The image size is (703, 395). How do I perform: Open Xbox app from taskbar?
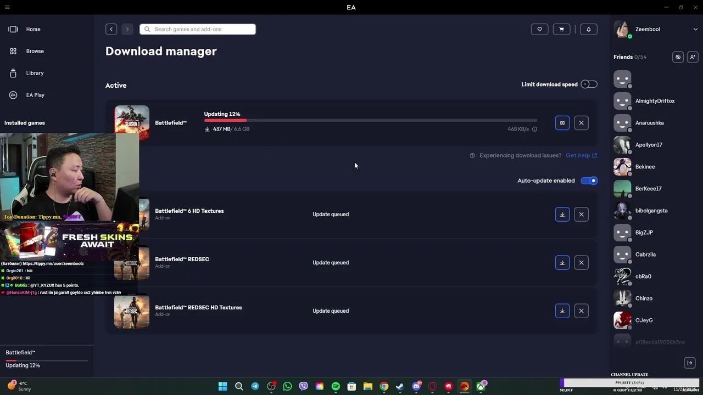click(481, 386)
